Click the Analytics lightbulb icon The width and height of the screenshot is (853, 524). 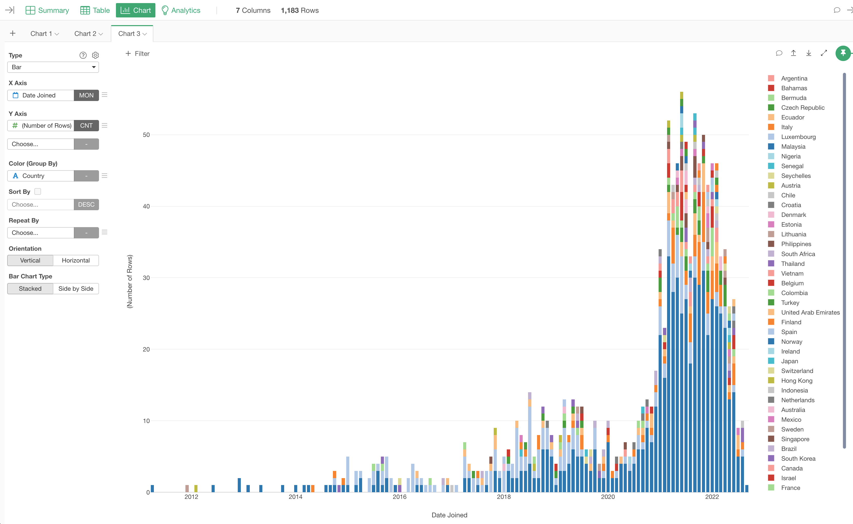click(x=165, y=11)
